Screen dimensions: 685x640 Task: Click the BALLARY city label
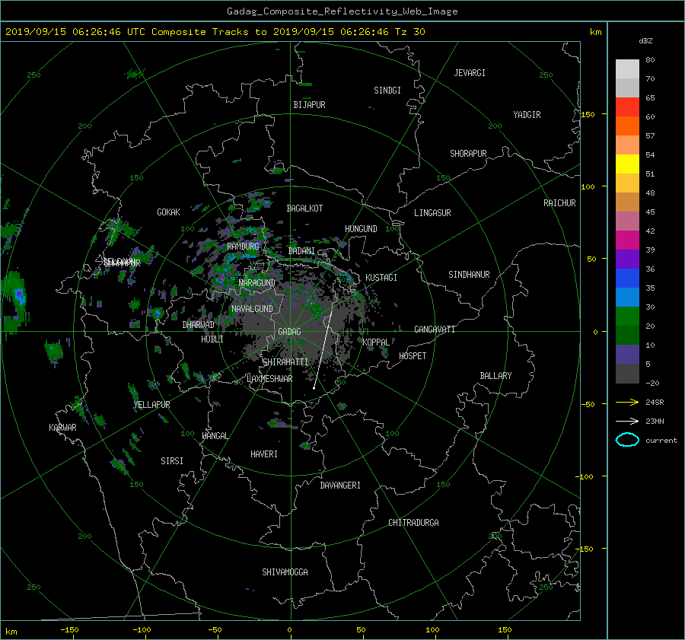(495, 376)
